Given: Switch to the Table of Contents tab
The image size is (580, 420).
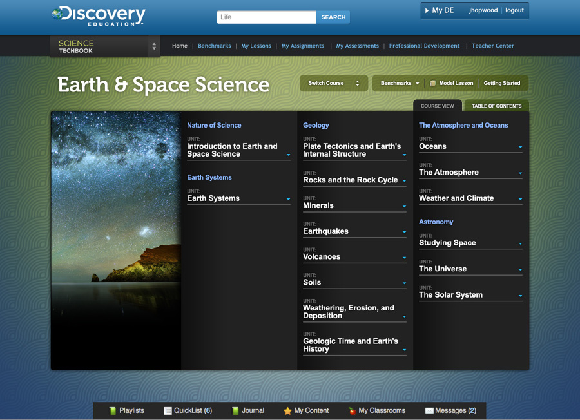Looking at the screenshot, I should 496,105.
